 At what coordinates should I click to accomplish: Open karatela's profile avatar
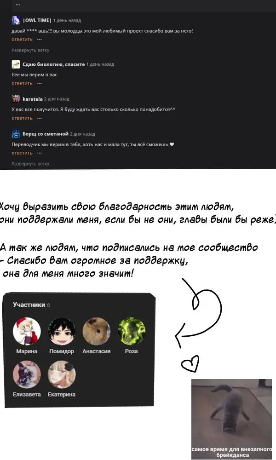16,99
